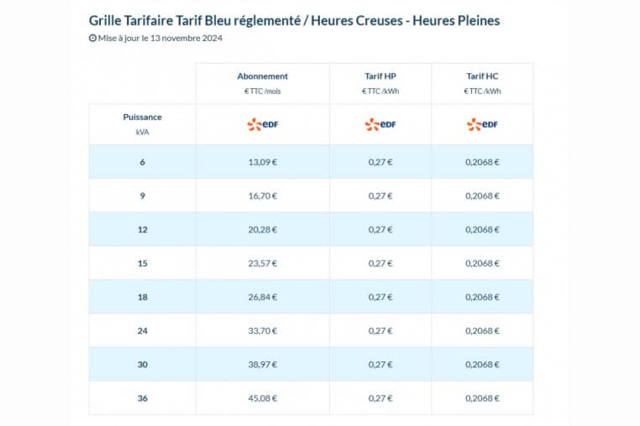
Task: Click the 36 kVA power row label
Action: pyautogui.click(x=142, y=397)
